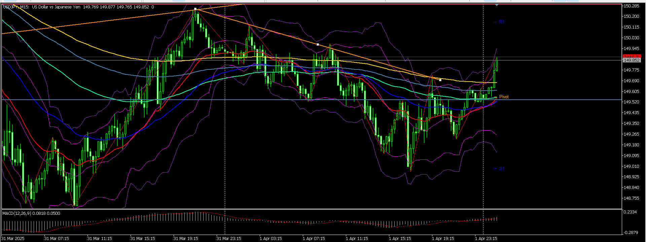
Task: Click the chart shift triangle marker
Action: pos(497,5)
